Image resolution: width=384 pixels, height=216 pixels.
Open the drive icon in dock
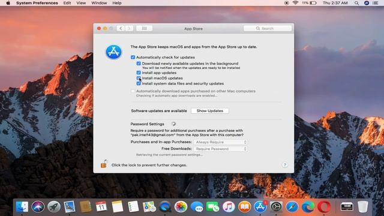[x=347, y=206]
